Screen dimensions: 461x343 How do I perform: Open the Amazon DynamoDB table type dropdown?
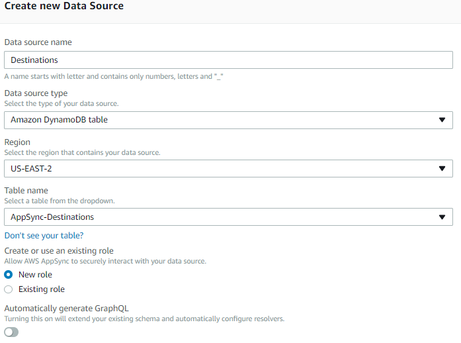tap(228, 120)
